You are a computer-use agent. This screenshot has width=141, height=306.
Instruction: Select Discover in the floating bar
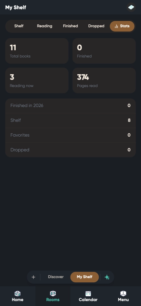[x=56, y=277]
